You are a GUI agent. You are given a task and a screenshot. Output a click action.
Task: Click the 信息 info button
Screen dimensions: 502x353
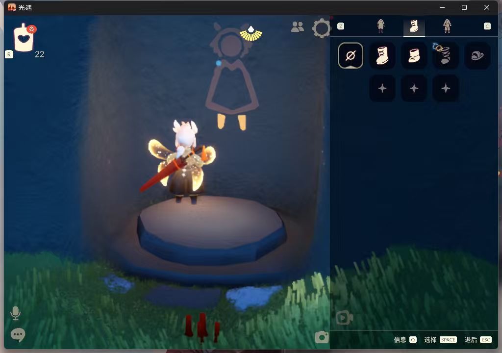coord(405,340)
